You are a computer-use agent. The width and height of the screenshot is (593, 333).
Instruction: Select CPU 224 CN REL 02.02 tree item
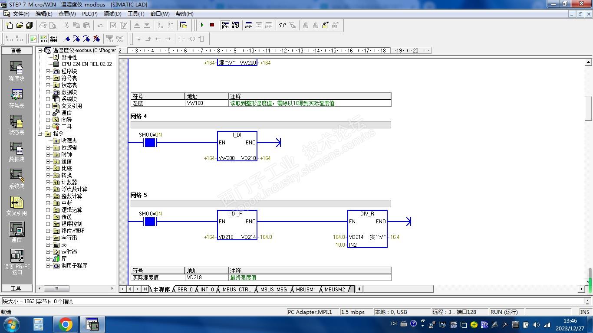coord(87,64)
